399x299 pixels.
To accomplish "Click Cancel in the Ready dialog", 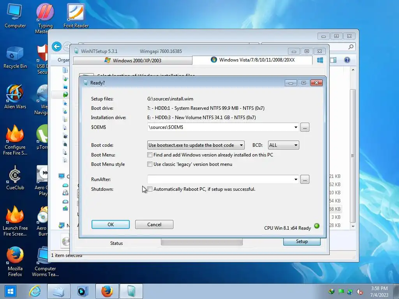I will click(154, 225).
